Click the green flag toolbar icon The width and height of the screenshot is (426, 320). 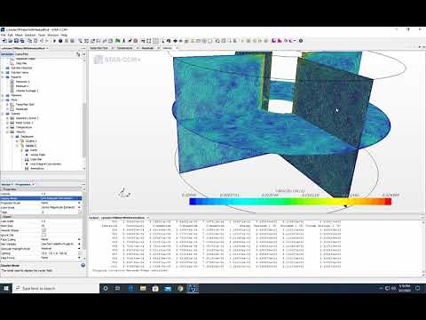coord(118,41)
